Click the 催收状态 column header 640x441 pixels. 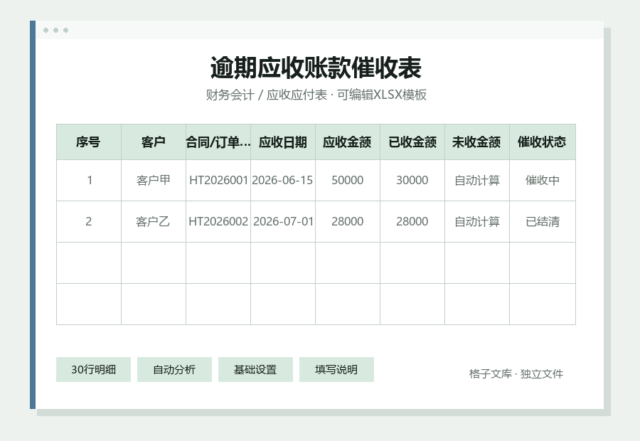tap(543, 142)
